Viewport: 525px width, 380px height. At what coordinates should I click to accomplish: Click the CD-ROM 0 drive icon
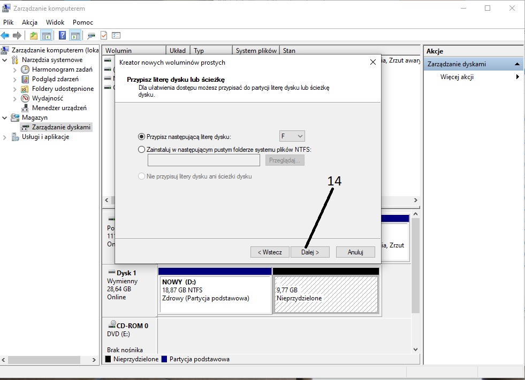pos(112,324)
